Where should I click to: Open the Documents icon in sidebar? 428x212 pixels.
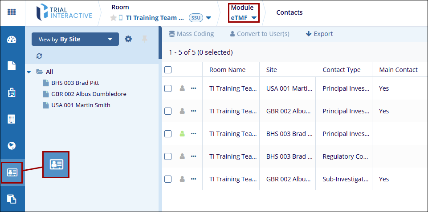point(12,66)
